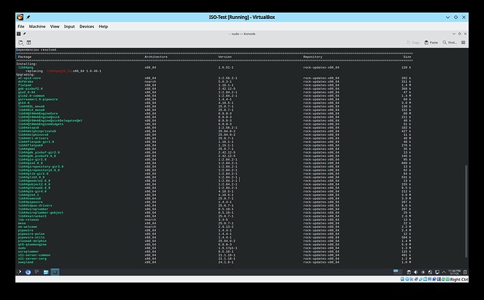
Task: Open the File menu in VirtualBox
Action: tap(21, 27)
